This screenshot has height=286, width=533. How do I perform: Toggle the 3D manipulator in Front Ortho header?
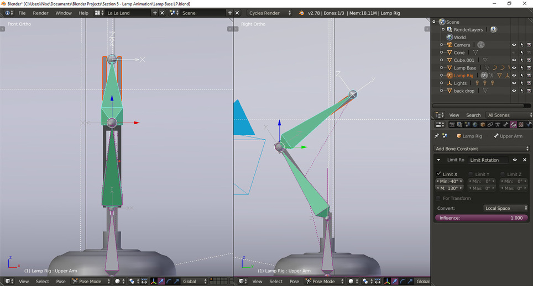[154, 281]
